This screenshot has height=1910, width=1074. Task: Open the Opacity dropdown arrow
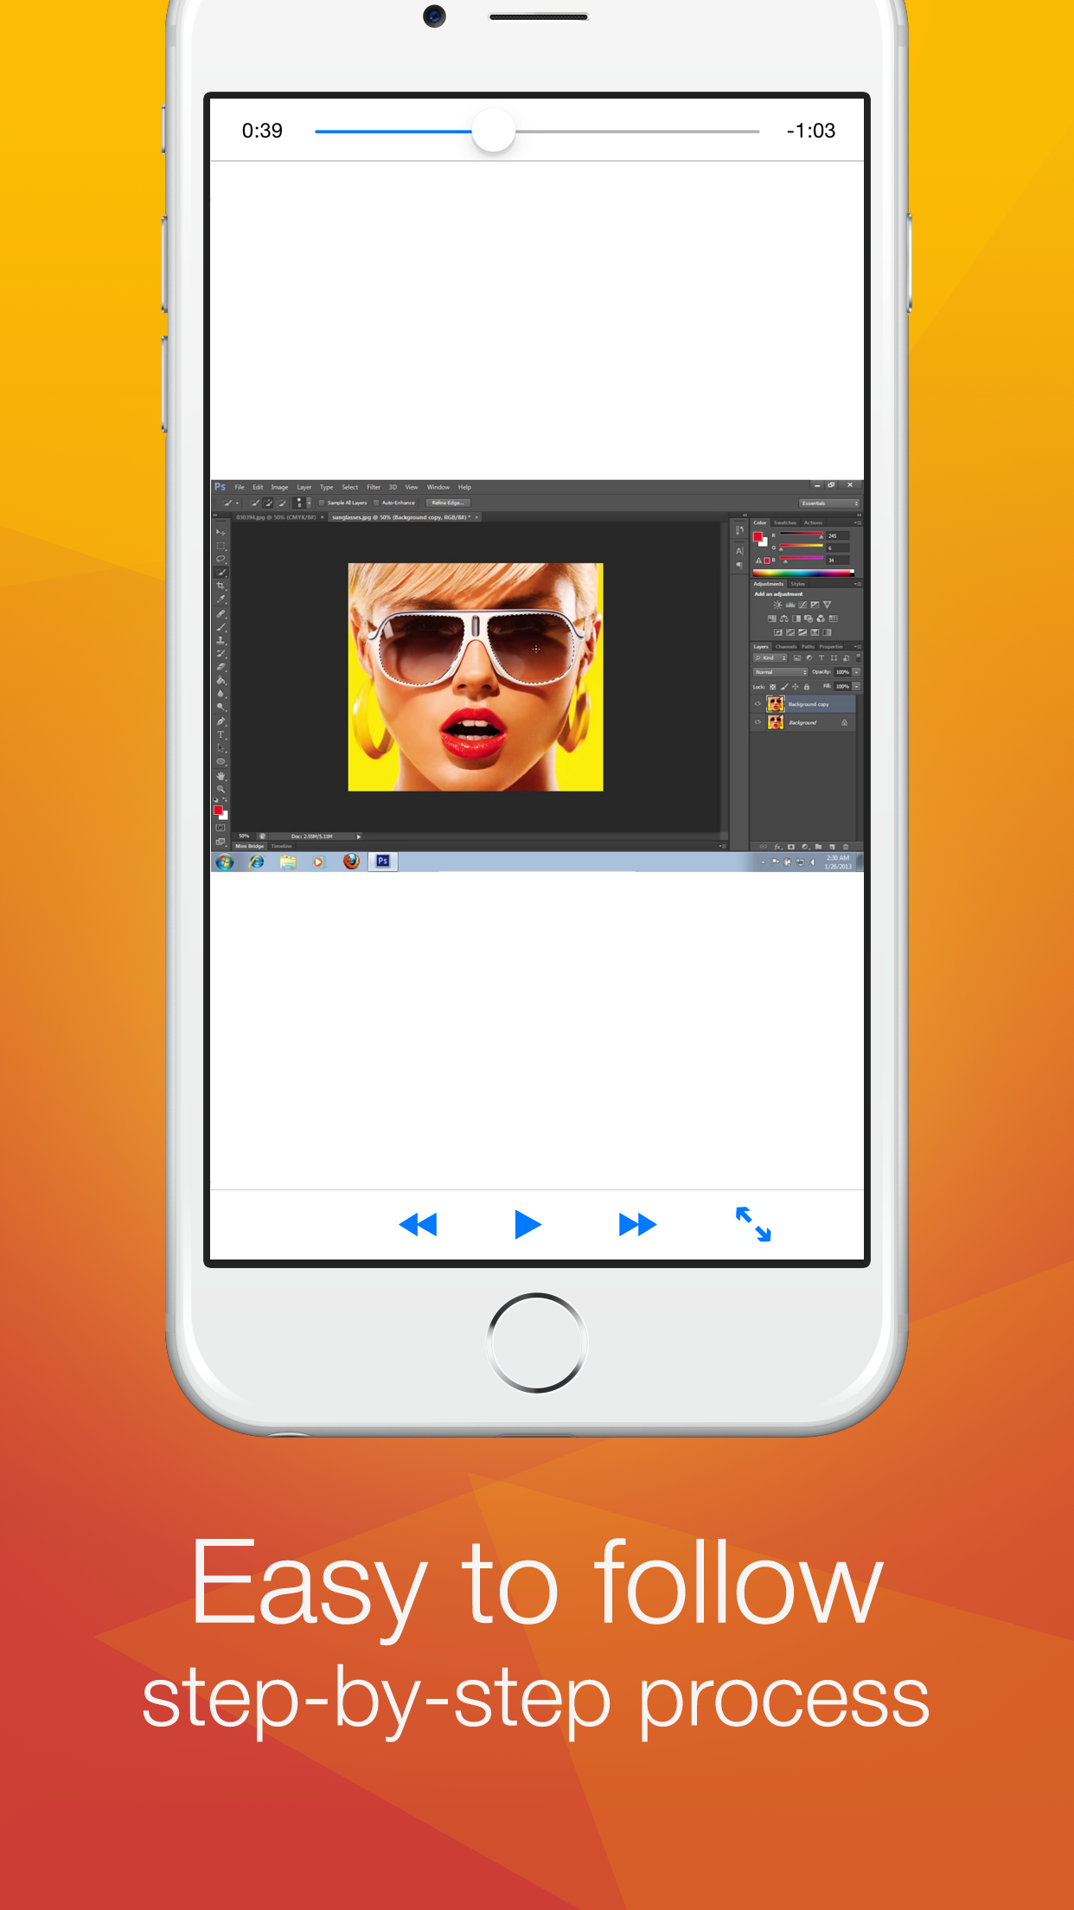click(x=856, y=672)
